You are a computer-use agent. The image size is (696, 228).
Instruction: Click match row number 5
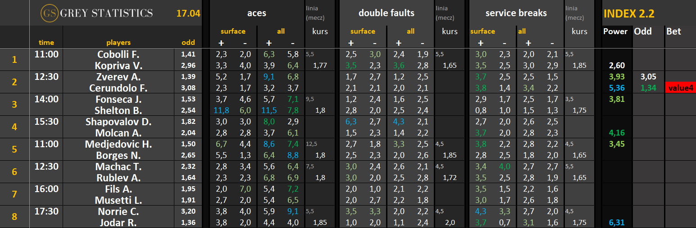coord(14,149)
